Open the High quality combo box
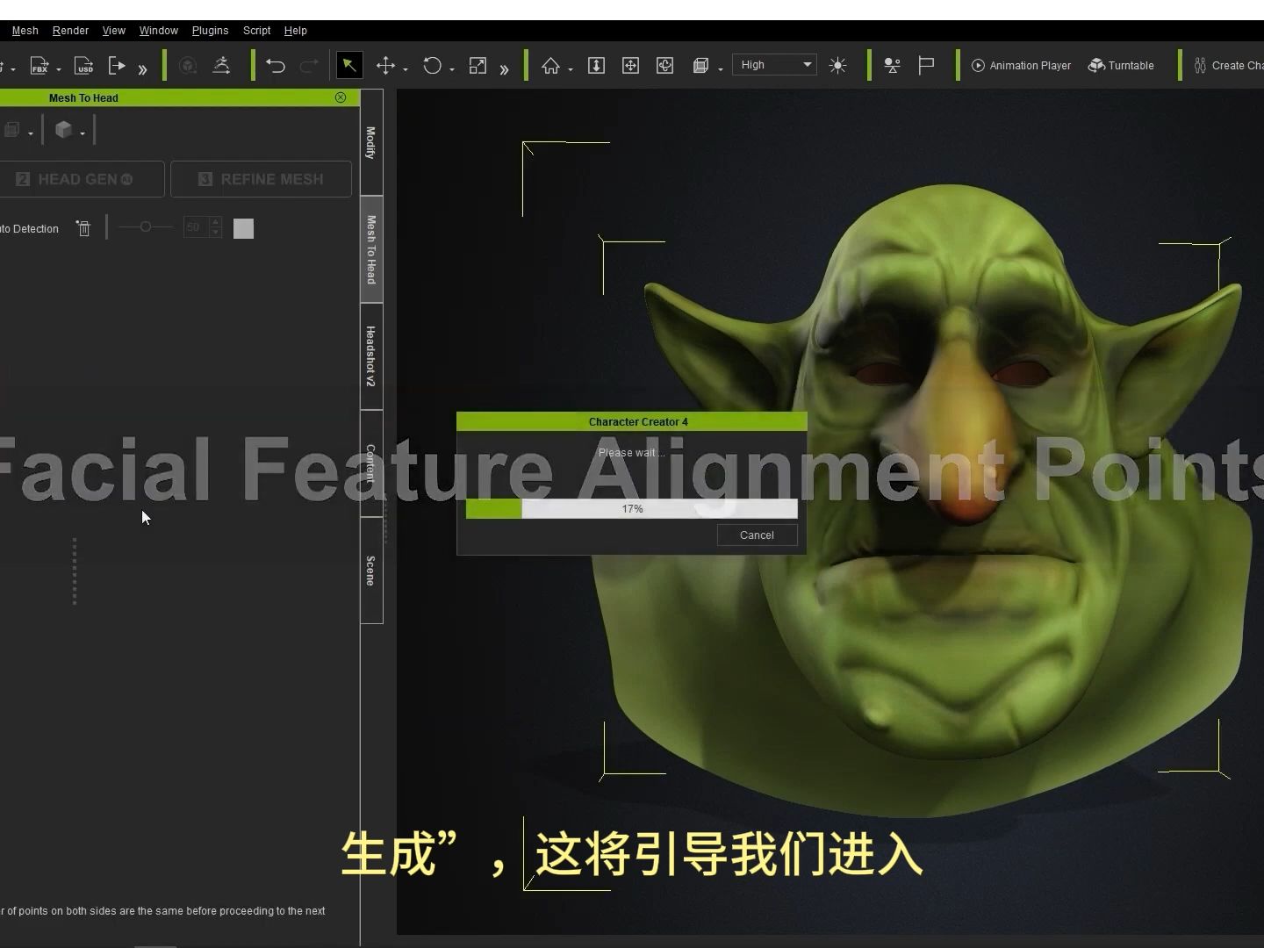Image resolution: width=1264 pixels, height=948 pixels. click(x=775, y=65)
